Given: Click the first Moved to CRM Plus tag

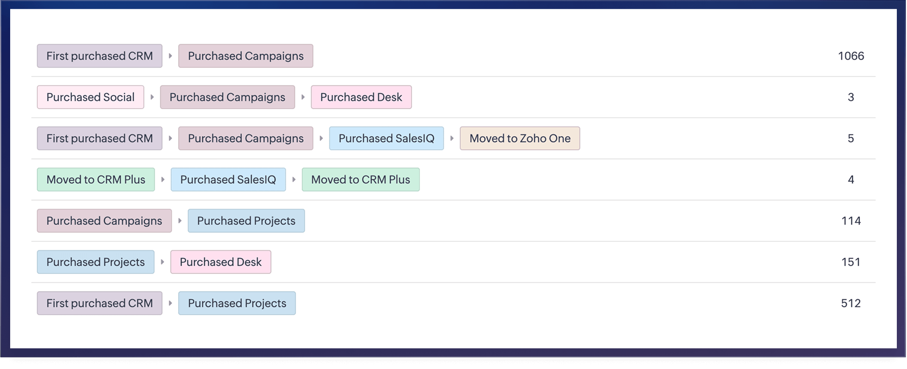Looking at the screenshot, I should coord(95,179).
